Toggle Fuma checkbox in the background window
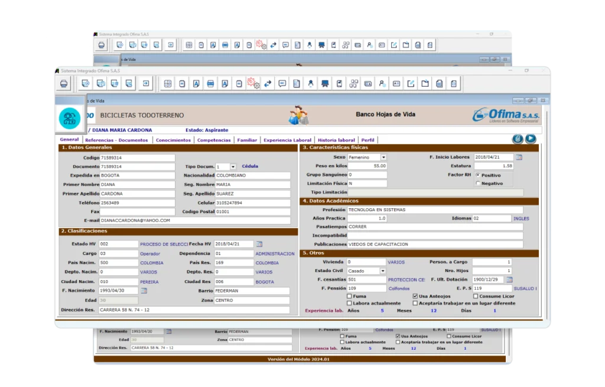The width and height of the screenshot is (605, 387). [x=342, y=336]
